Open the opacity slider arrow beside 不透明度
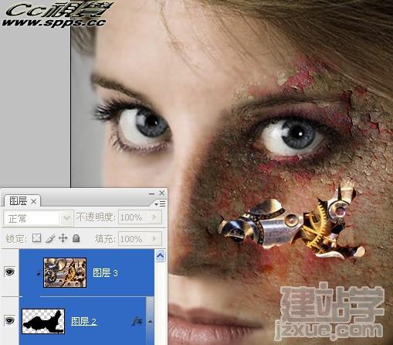Image resolution: width=393 pixels, height=345 pixels. click(x=154, y=217)
